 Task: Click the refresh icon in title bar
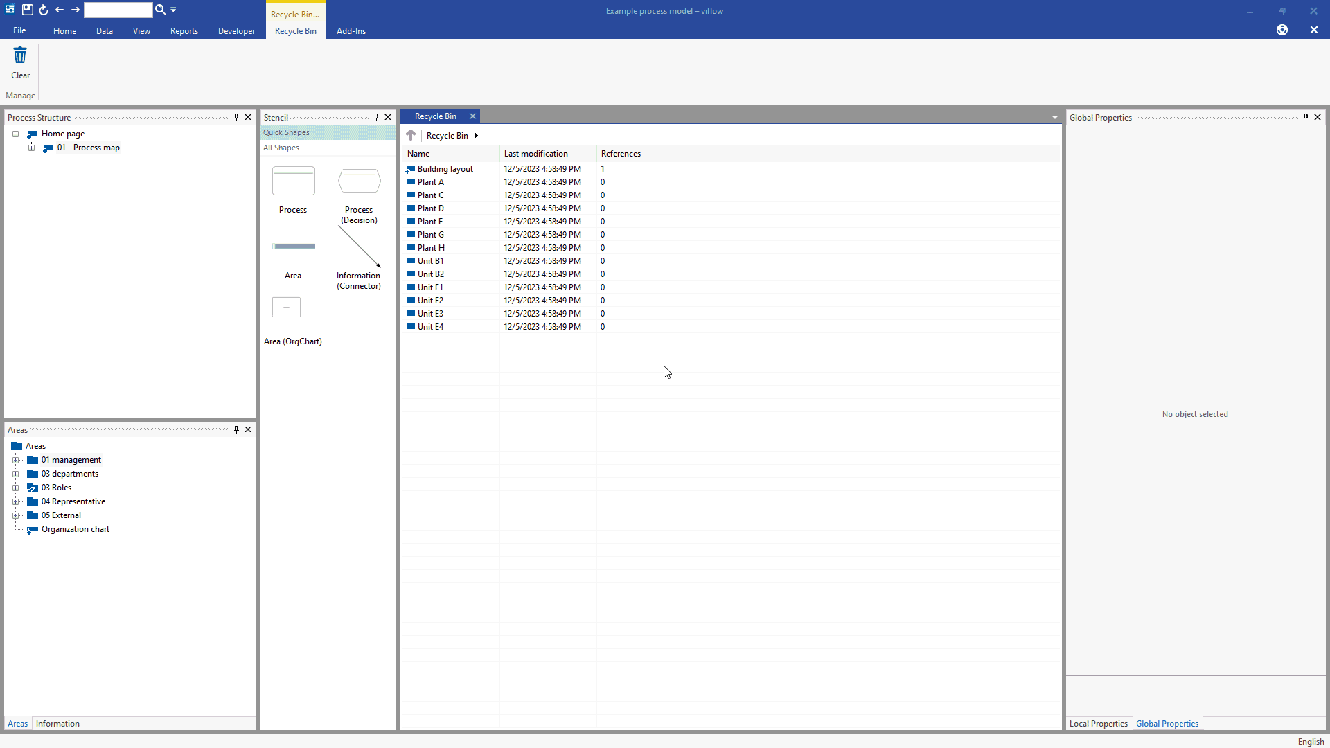(44, 10)
